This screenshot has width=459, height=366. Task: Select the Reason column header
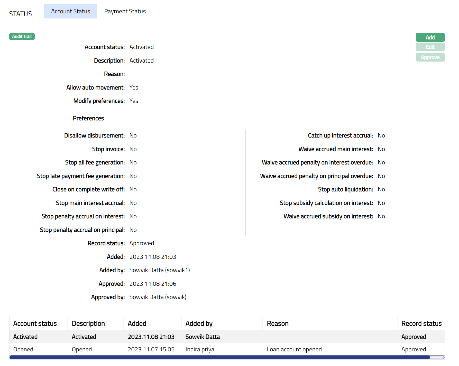[x=278, y=323]
